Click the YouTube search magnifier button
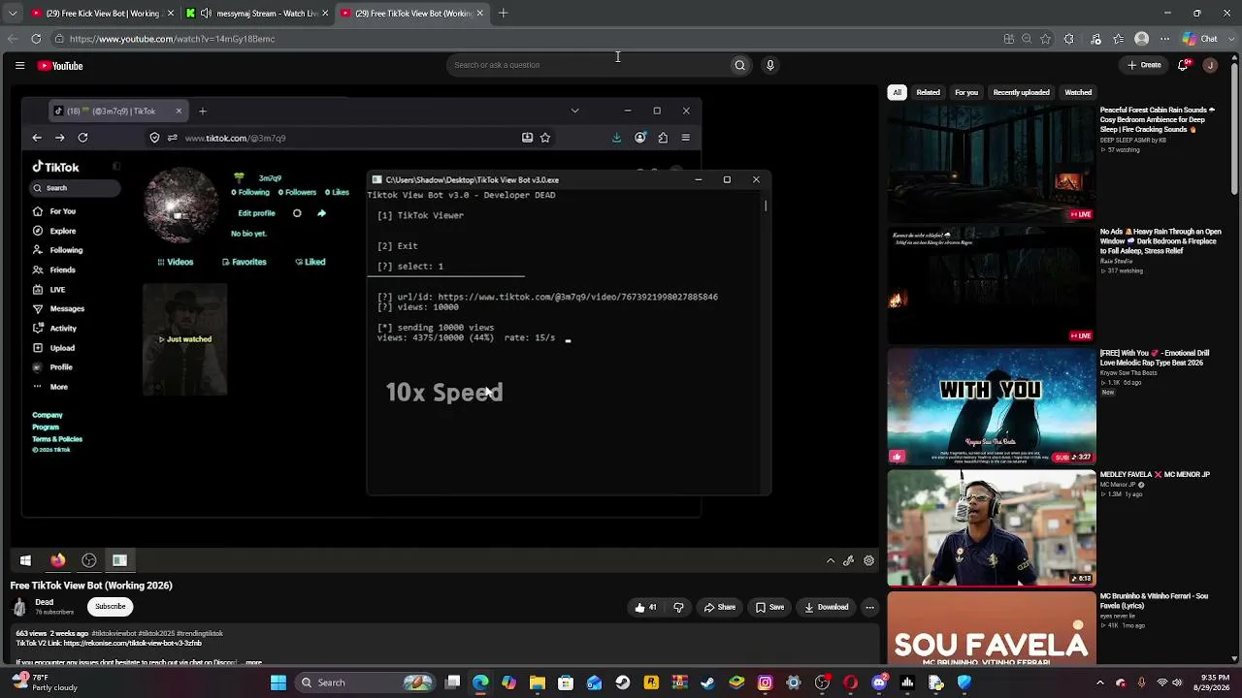 coord(739,65)
